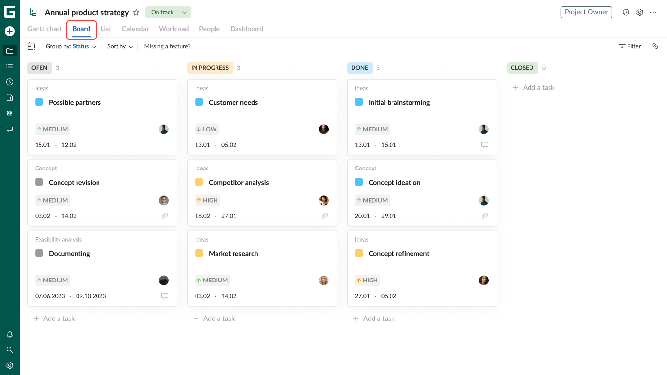This screenshot has height=375, width=667.
Task: Open notifications from the bell icon
Action: tap(10, 334)
